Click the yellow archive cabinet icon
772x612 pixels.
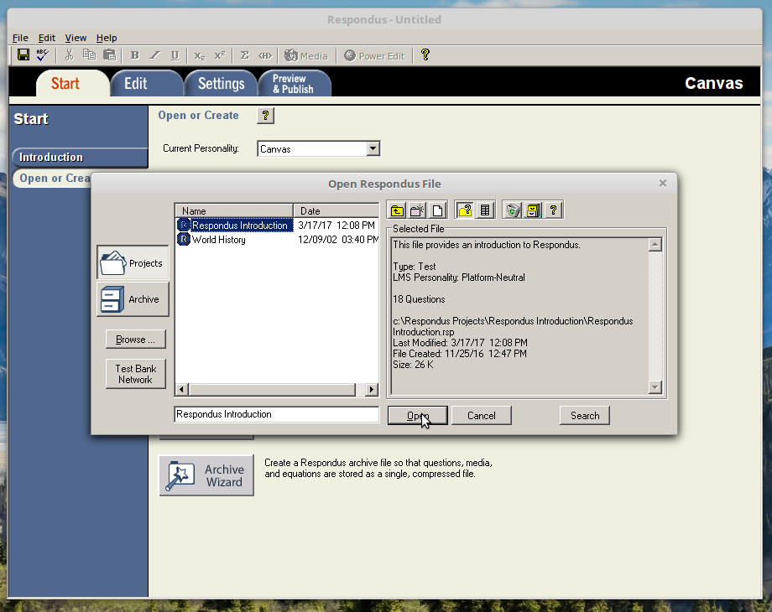(533, 210)
